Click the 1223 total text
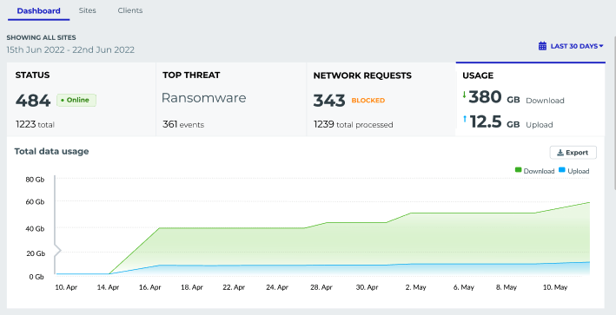This screenshot has width=616, height=315. (x=35, y=125)
